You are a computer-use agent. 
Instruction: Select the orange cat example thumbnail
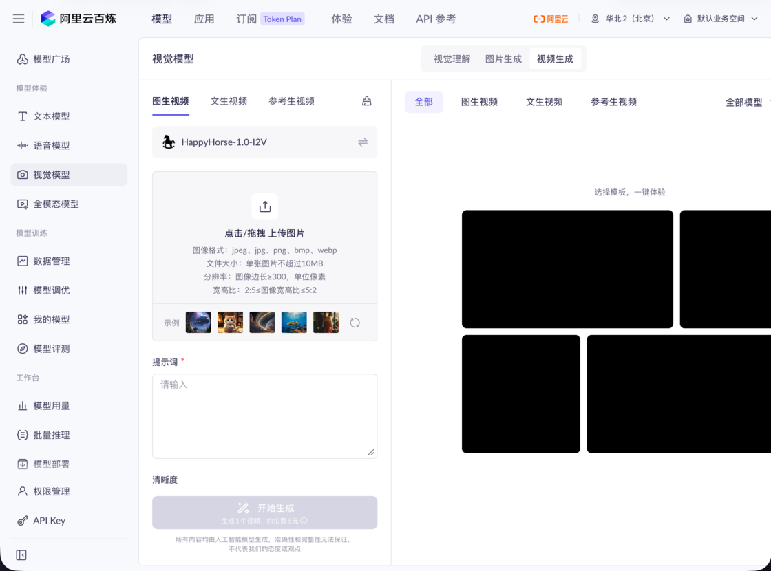click(x=230, y=323)
